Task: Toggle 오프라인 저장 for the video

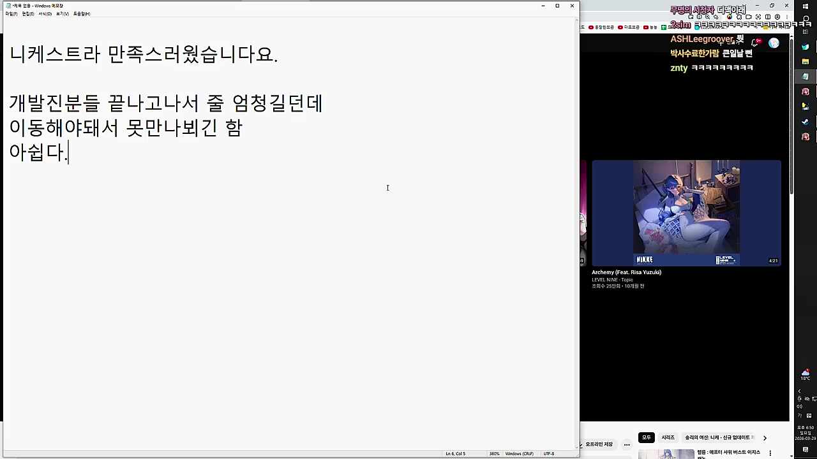Action: 599,444
